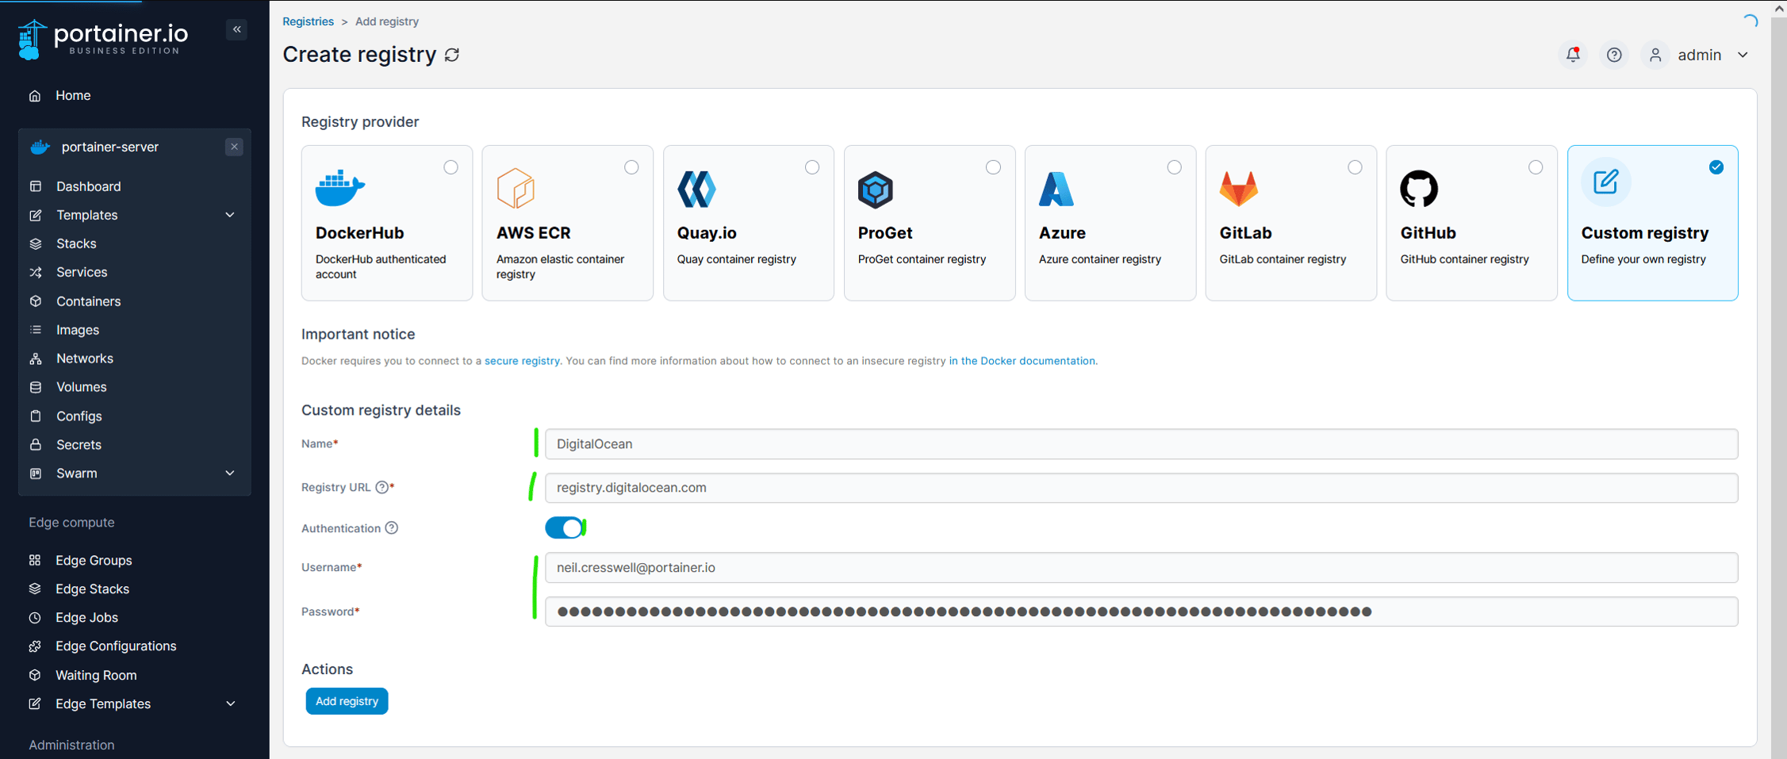Click the GitLab fox logo

(x=1238, y=189)
